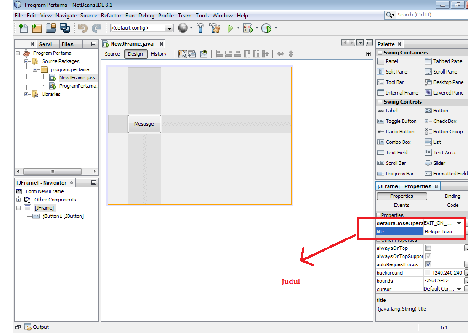Show the Binding view of JFrame properties

[452, 196]
